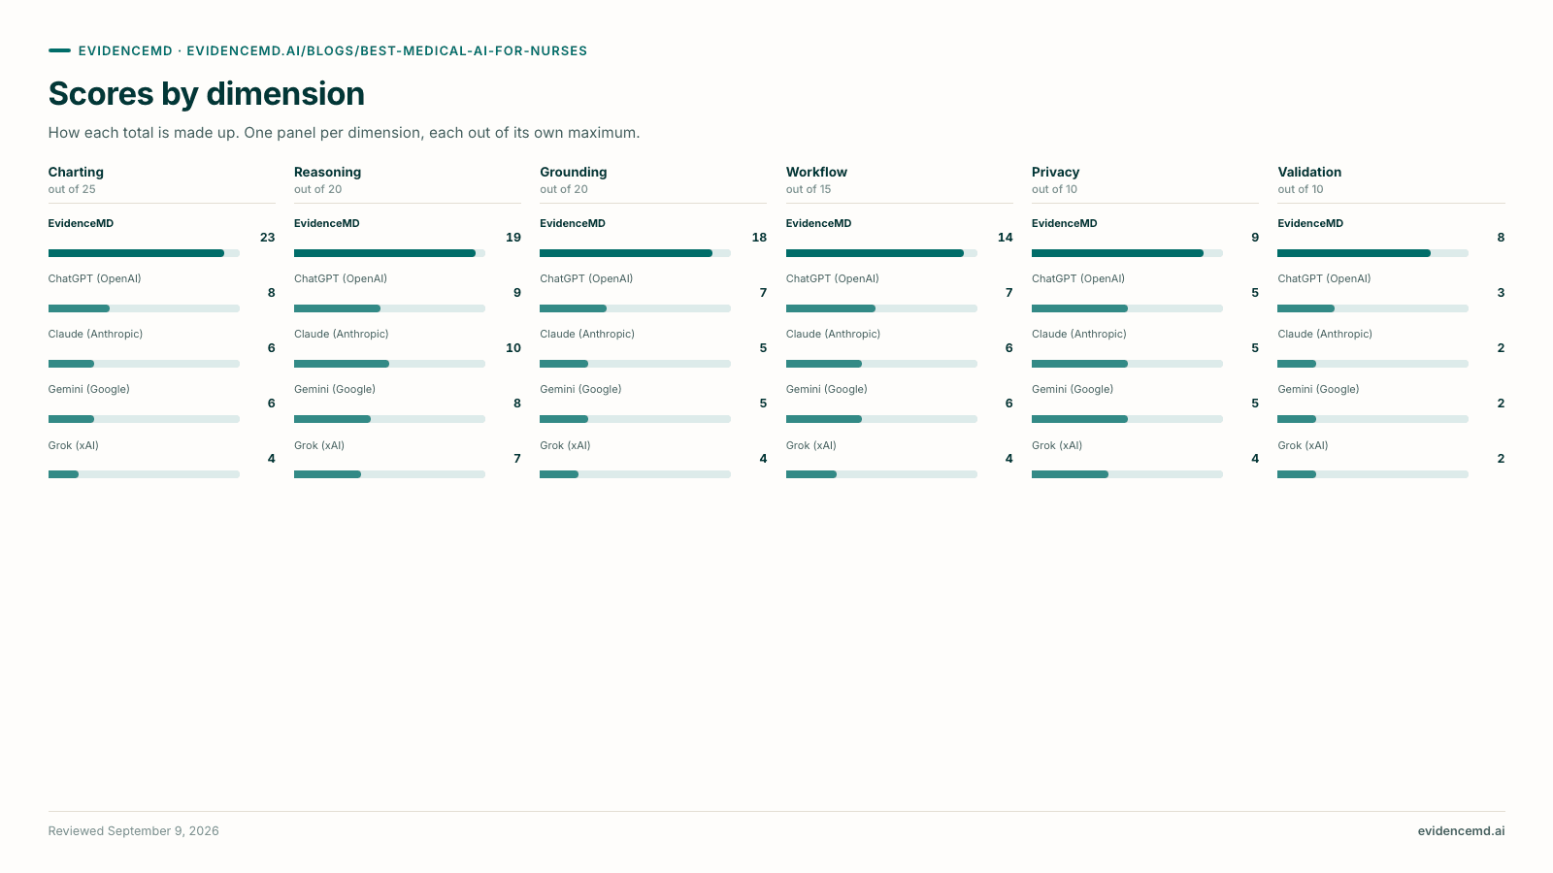Click "Gemini (Google)" label in the Workflow panel

827,390
